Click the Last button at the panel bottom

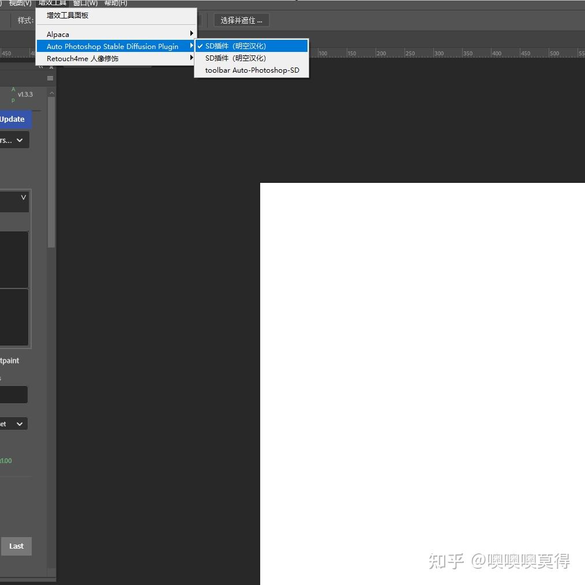tap(16, 546)
